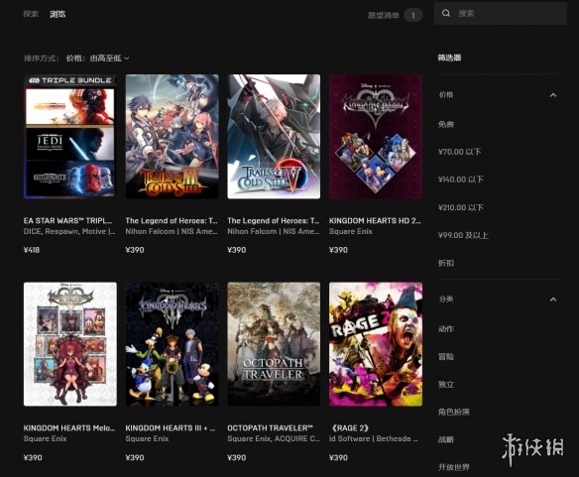Select the 免费 price filter

(x=446, y=124)
